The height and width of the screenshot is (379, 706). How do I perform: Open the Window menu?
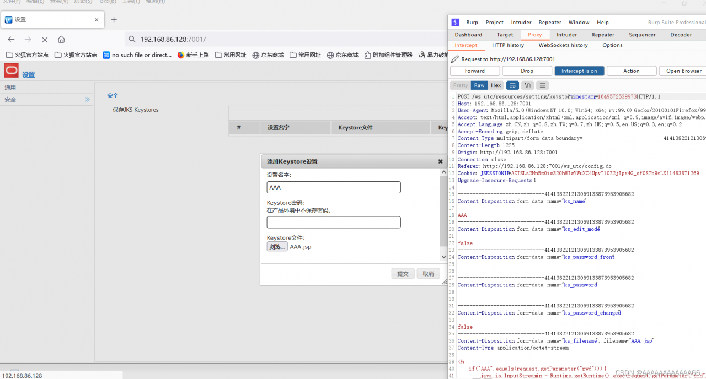[x=579, y=23]
